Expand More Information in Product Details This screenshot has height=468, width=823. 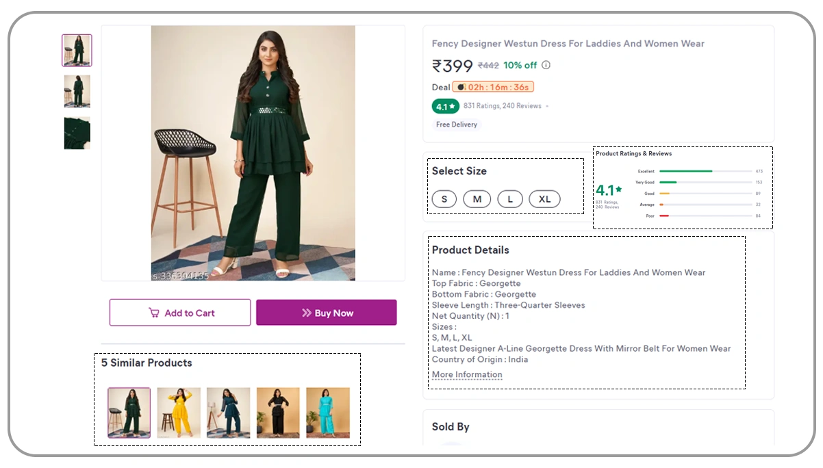(x=466, y=374)
